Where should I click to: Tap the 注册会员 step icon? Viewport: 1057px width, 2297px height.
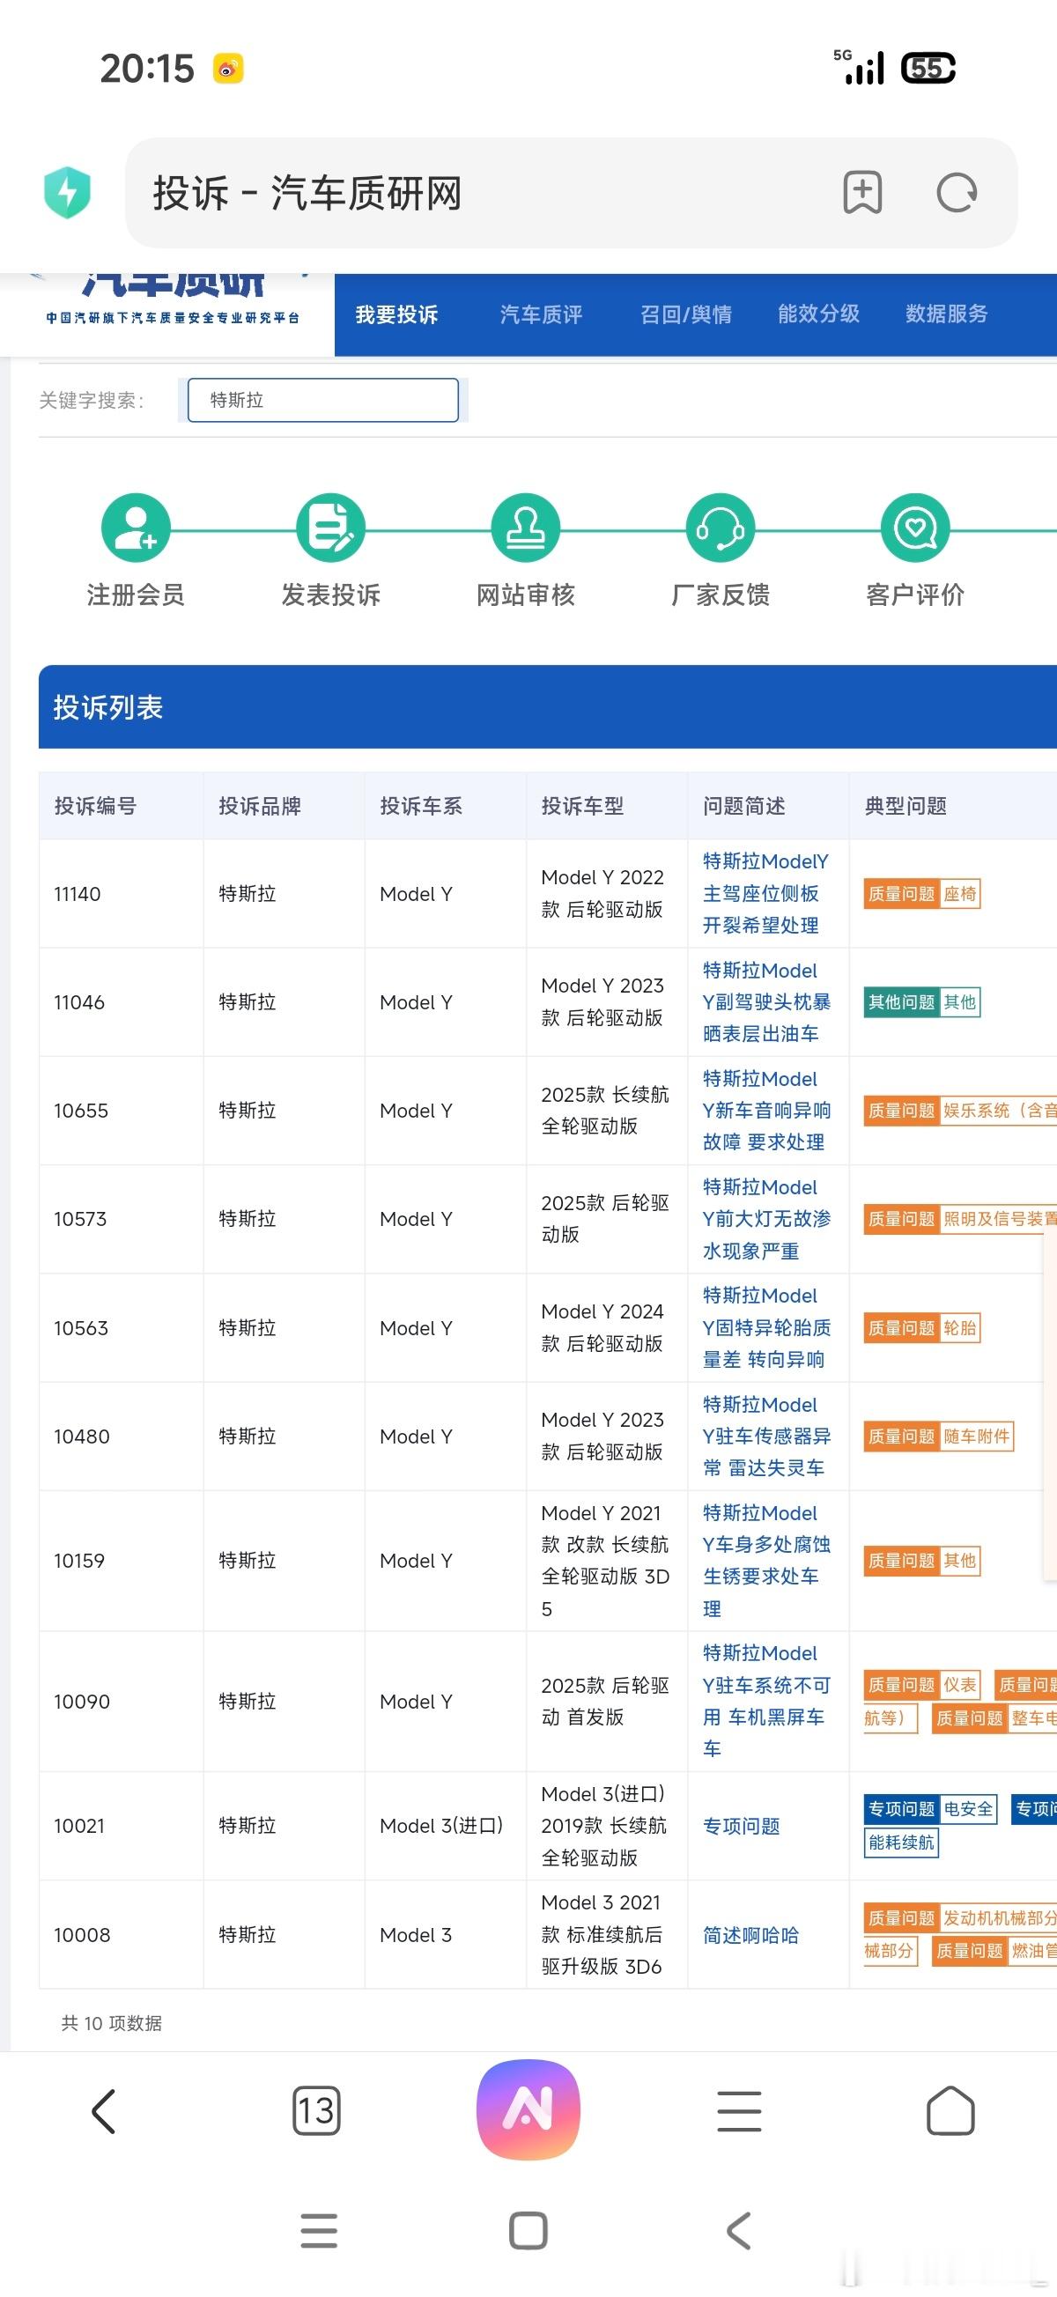(136, 528)
